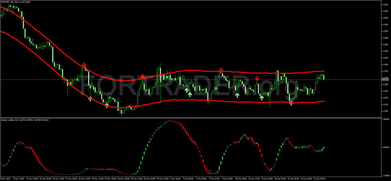Click the '12 Nov 08:00' time axis label

point(46,179)
